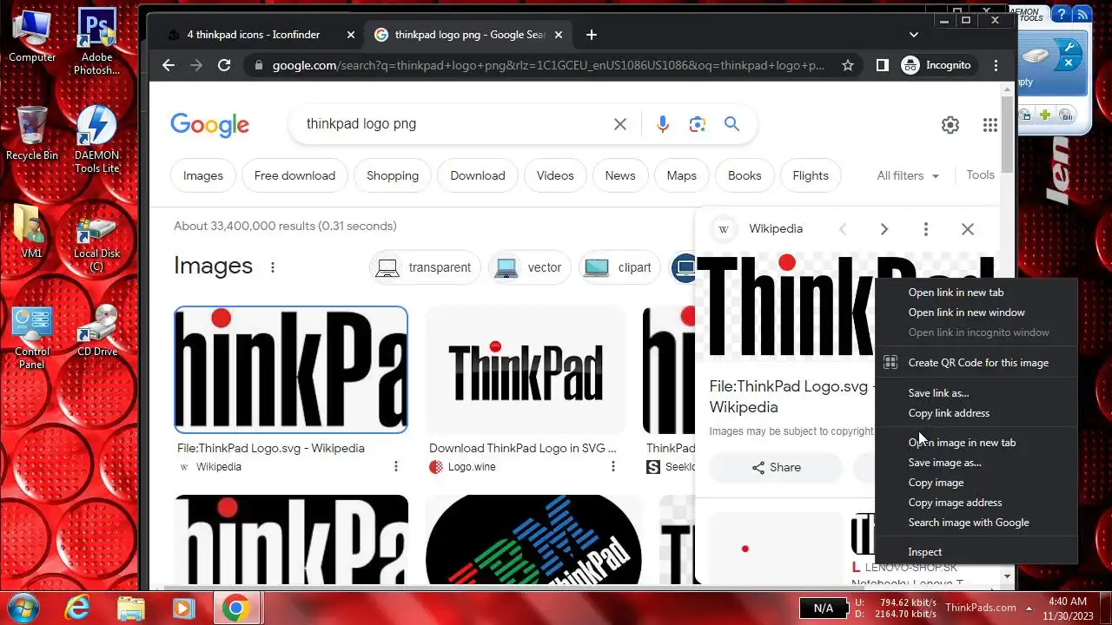Choose the transparent image suggestion
Viewport: 1112px width, 625px height.
click(x=425, y=267)
